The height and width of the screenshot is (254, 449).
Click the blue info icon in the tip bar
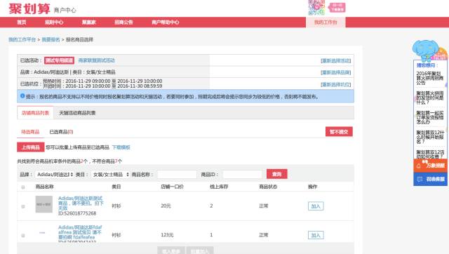(x=22, y=96)
